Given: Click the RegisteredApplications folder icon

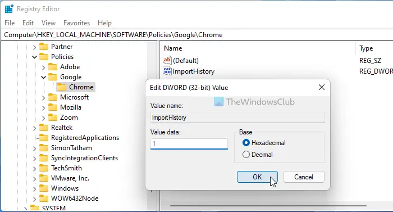Looking at the screenshot, I should pos(44,138).
